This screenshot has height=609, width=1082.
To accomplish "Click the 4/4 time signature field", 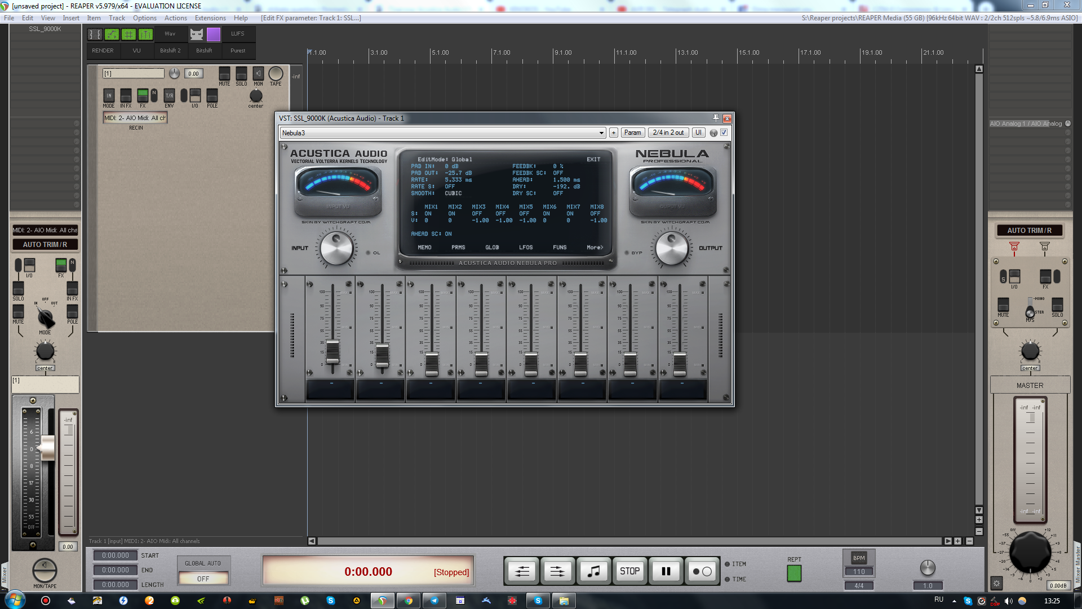I will (x=859, y=586).
